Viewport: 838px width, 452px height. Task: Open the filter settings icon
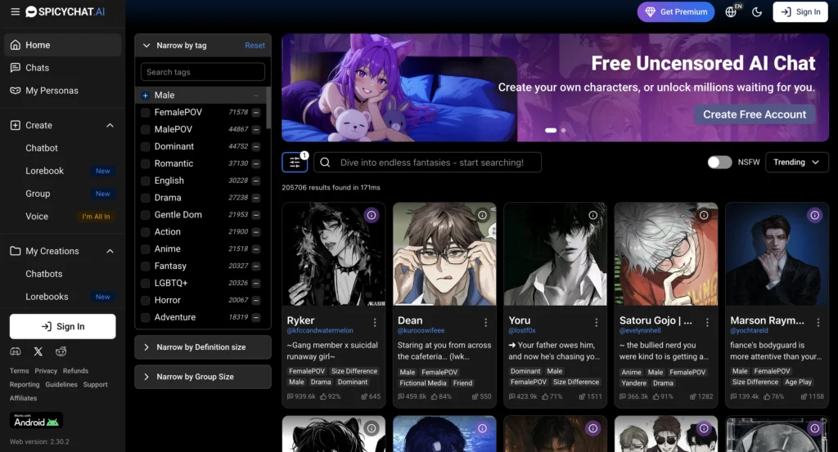pyautogui.click(x=295, y=162)
